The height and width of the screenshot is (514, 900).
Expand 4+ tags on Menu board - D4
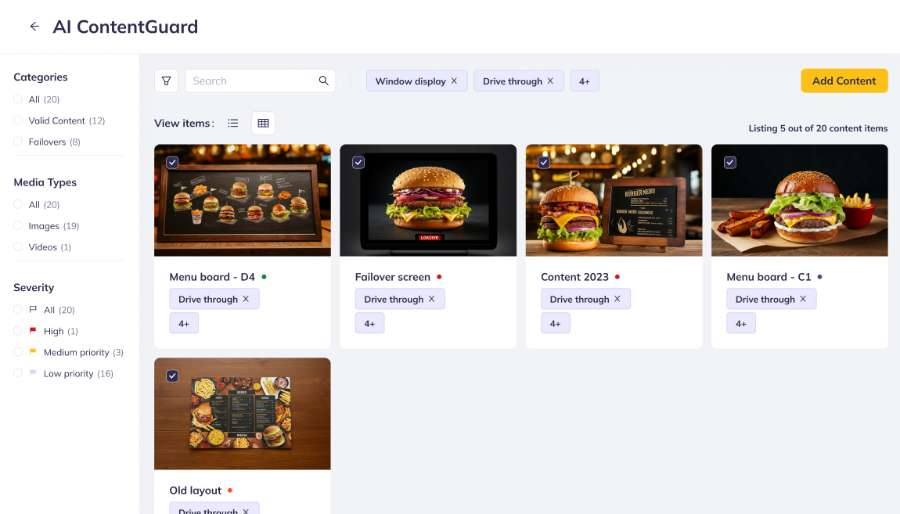coord(184,324)
